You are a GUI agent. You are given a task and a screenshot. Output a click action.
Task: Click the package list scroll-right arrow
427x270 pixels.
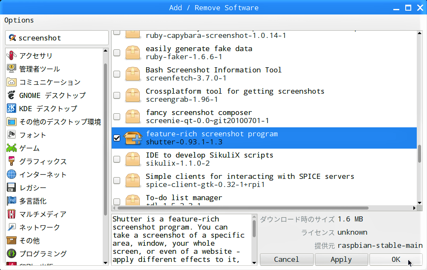coord(414,208)
